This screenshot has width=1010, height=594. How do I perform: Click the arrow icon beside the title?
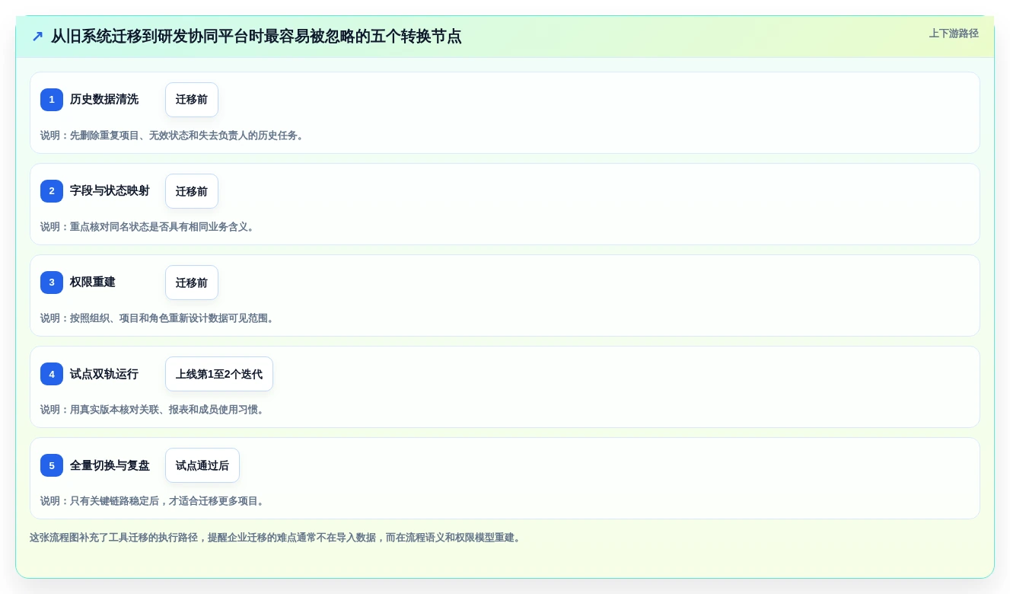37,37
